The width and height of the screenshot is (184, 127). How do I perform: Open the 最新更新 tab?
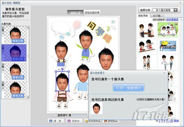143,16
